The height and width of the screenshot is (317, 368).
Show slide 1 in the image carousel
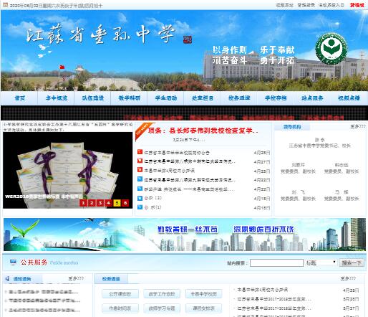(x=83, y=203)
